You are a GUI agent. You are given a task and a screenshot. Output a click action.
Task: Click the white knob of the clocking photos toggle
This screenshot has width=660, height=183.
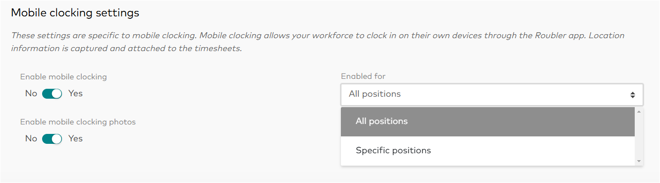(x=57, y=139)
